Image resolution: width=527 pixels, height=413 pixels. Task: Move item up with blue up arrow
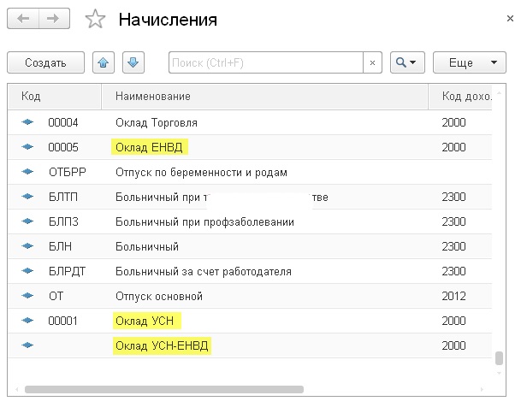[104, 62]
